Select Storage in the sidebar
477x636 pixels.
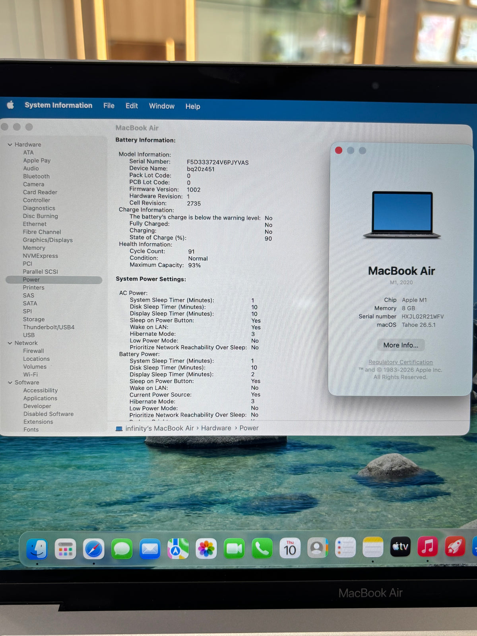pos(34,320)
